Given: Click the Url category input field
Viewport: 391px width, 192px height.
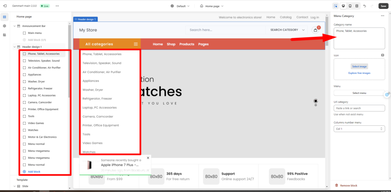Looking at the screenshot, I should coord(359,108).
